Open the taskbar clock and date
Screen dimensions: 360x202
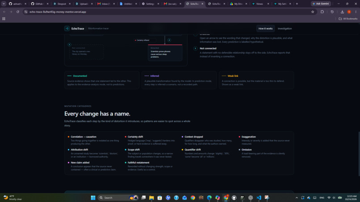pos(351,198)
